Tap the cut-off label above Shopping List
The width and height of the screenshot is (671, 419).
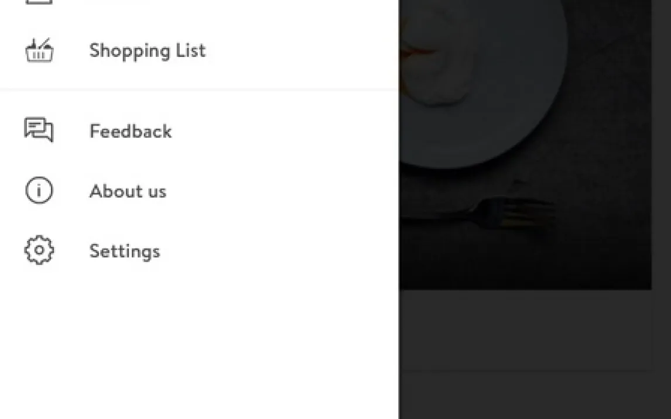tap(117, 2)
